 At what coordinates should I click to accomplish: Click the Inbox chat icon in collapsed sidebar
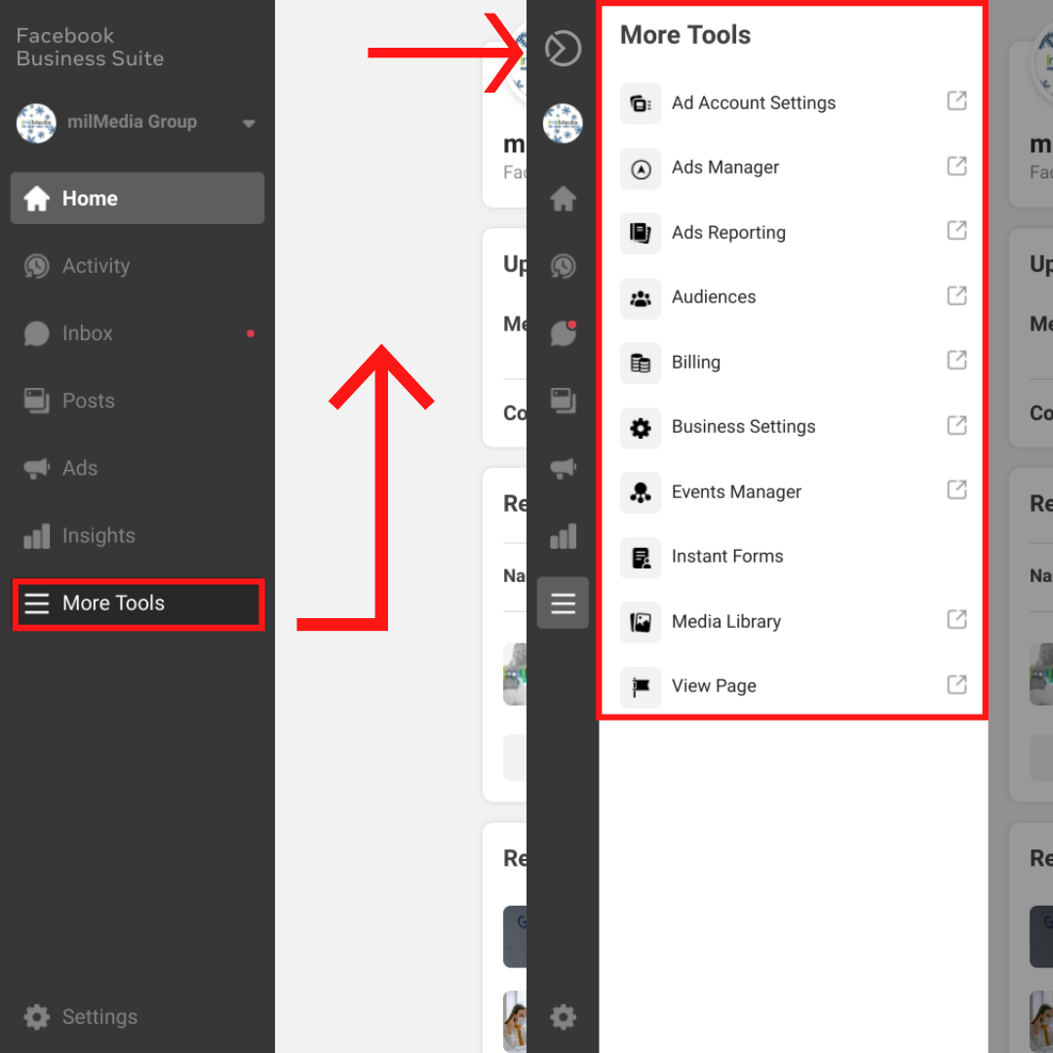pyautogui.click(x=563, y=333)
